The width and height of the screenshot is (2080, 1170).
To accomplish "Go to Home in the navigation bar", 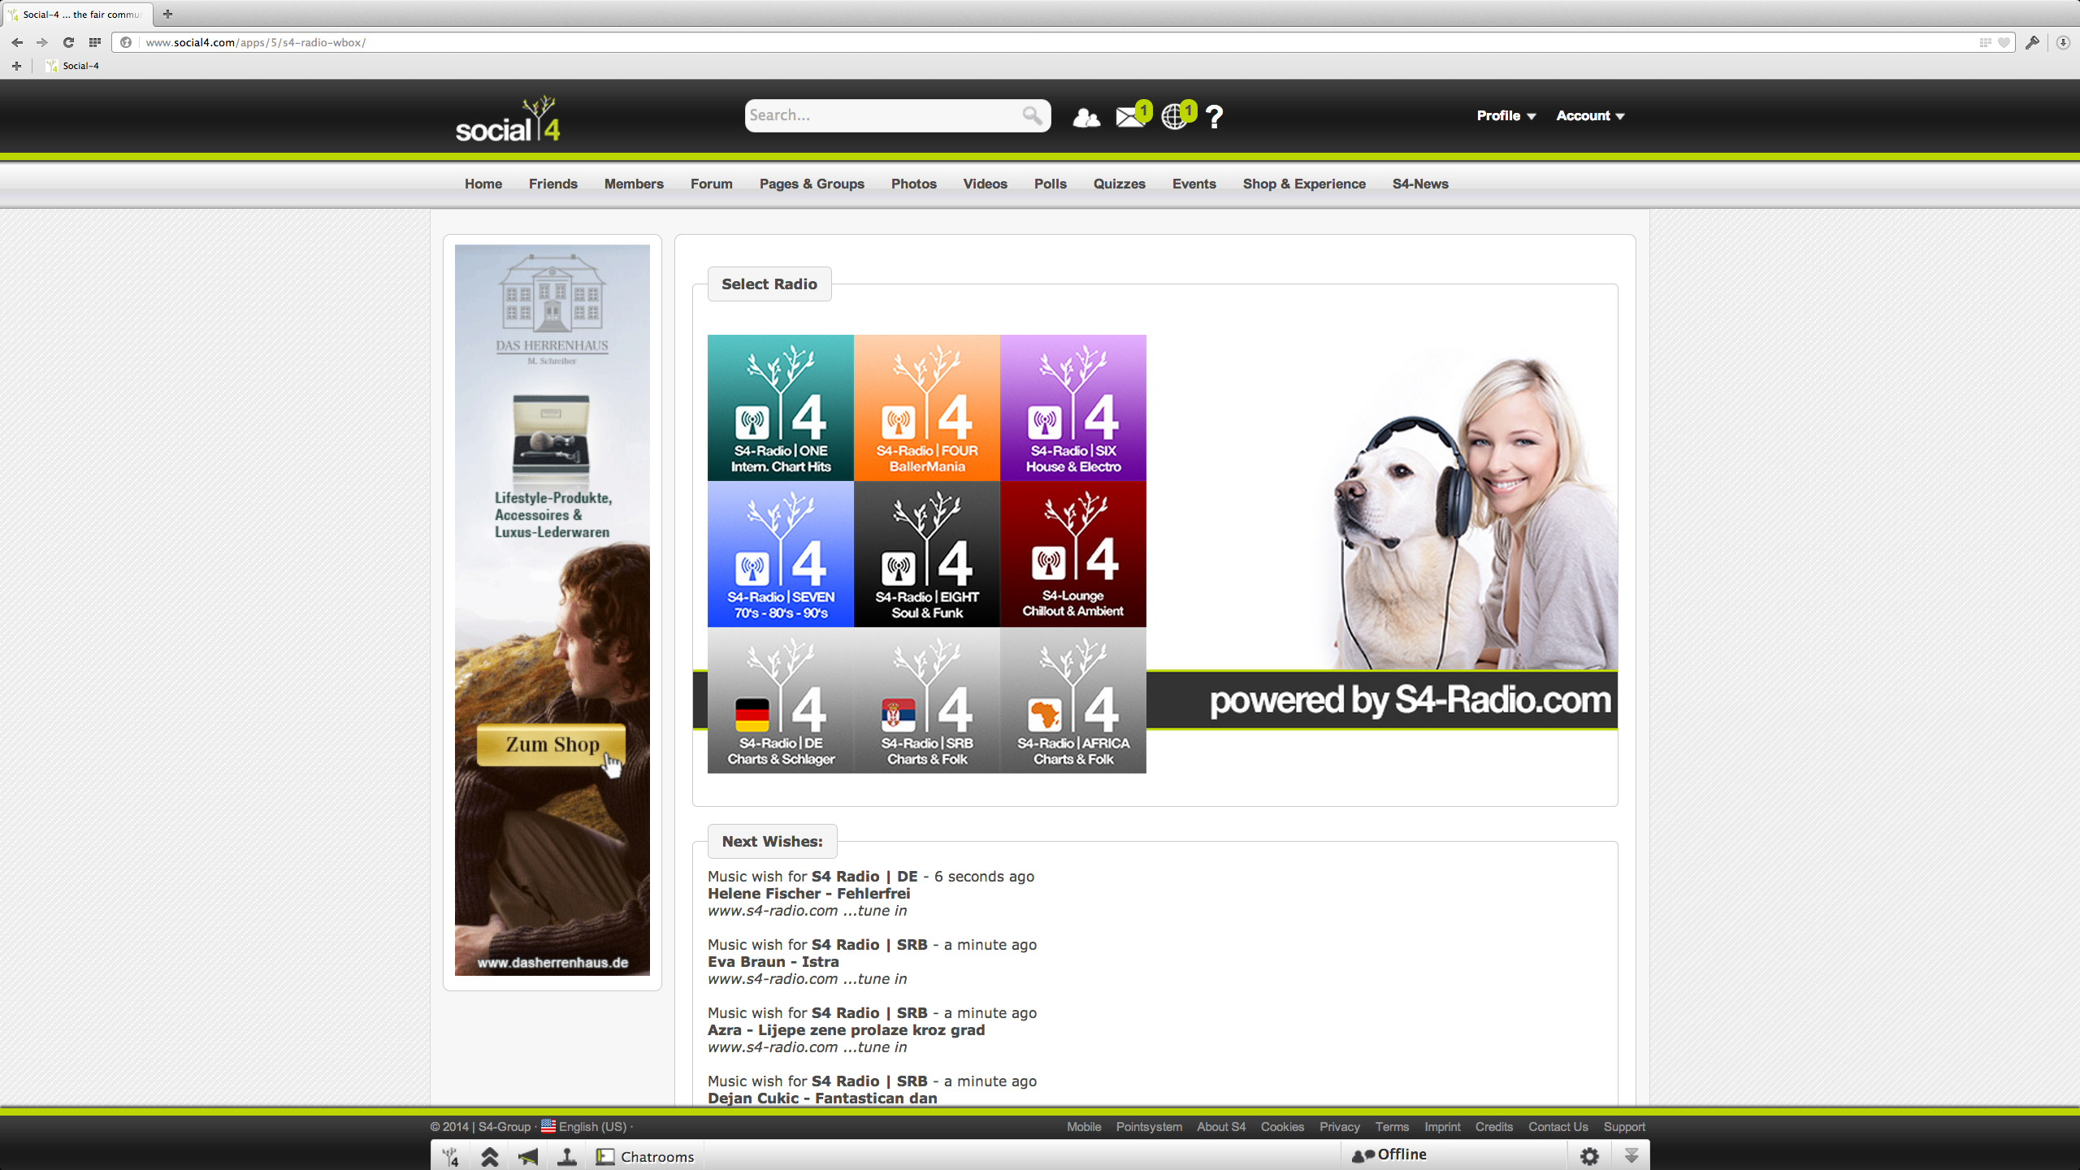I will [483, 184].
